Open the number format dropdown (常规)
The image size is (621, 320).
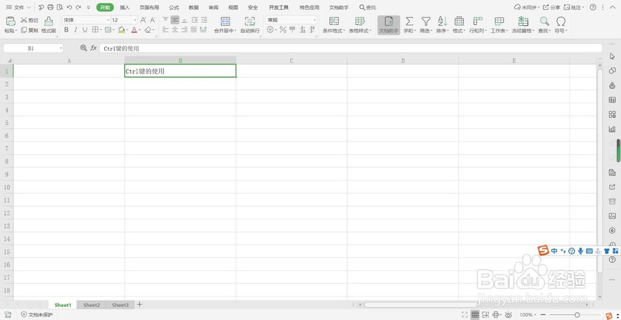(315, 20)
